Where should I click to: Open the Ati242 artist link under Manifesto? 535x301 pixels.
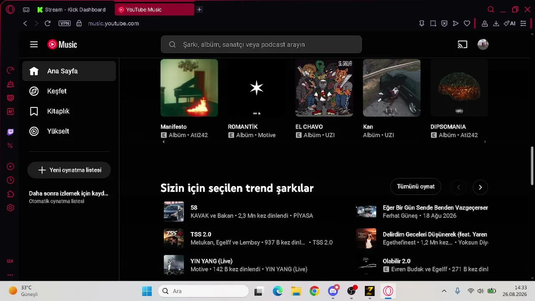(199, 135)
